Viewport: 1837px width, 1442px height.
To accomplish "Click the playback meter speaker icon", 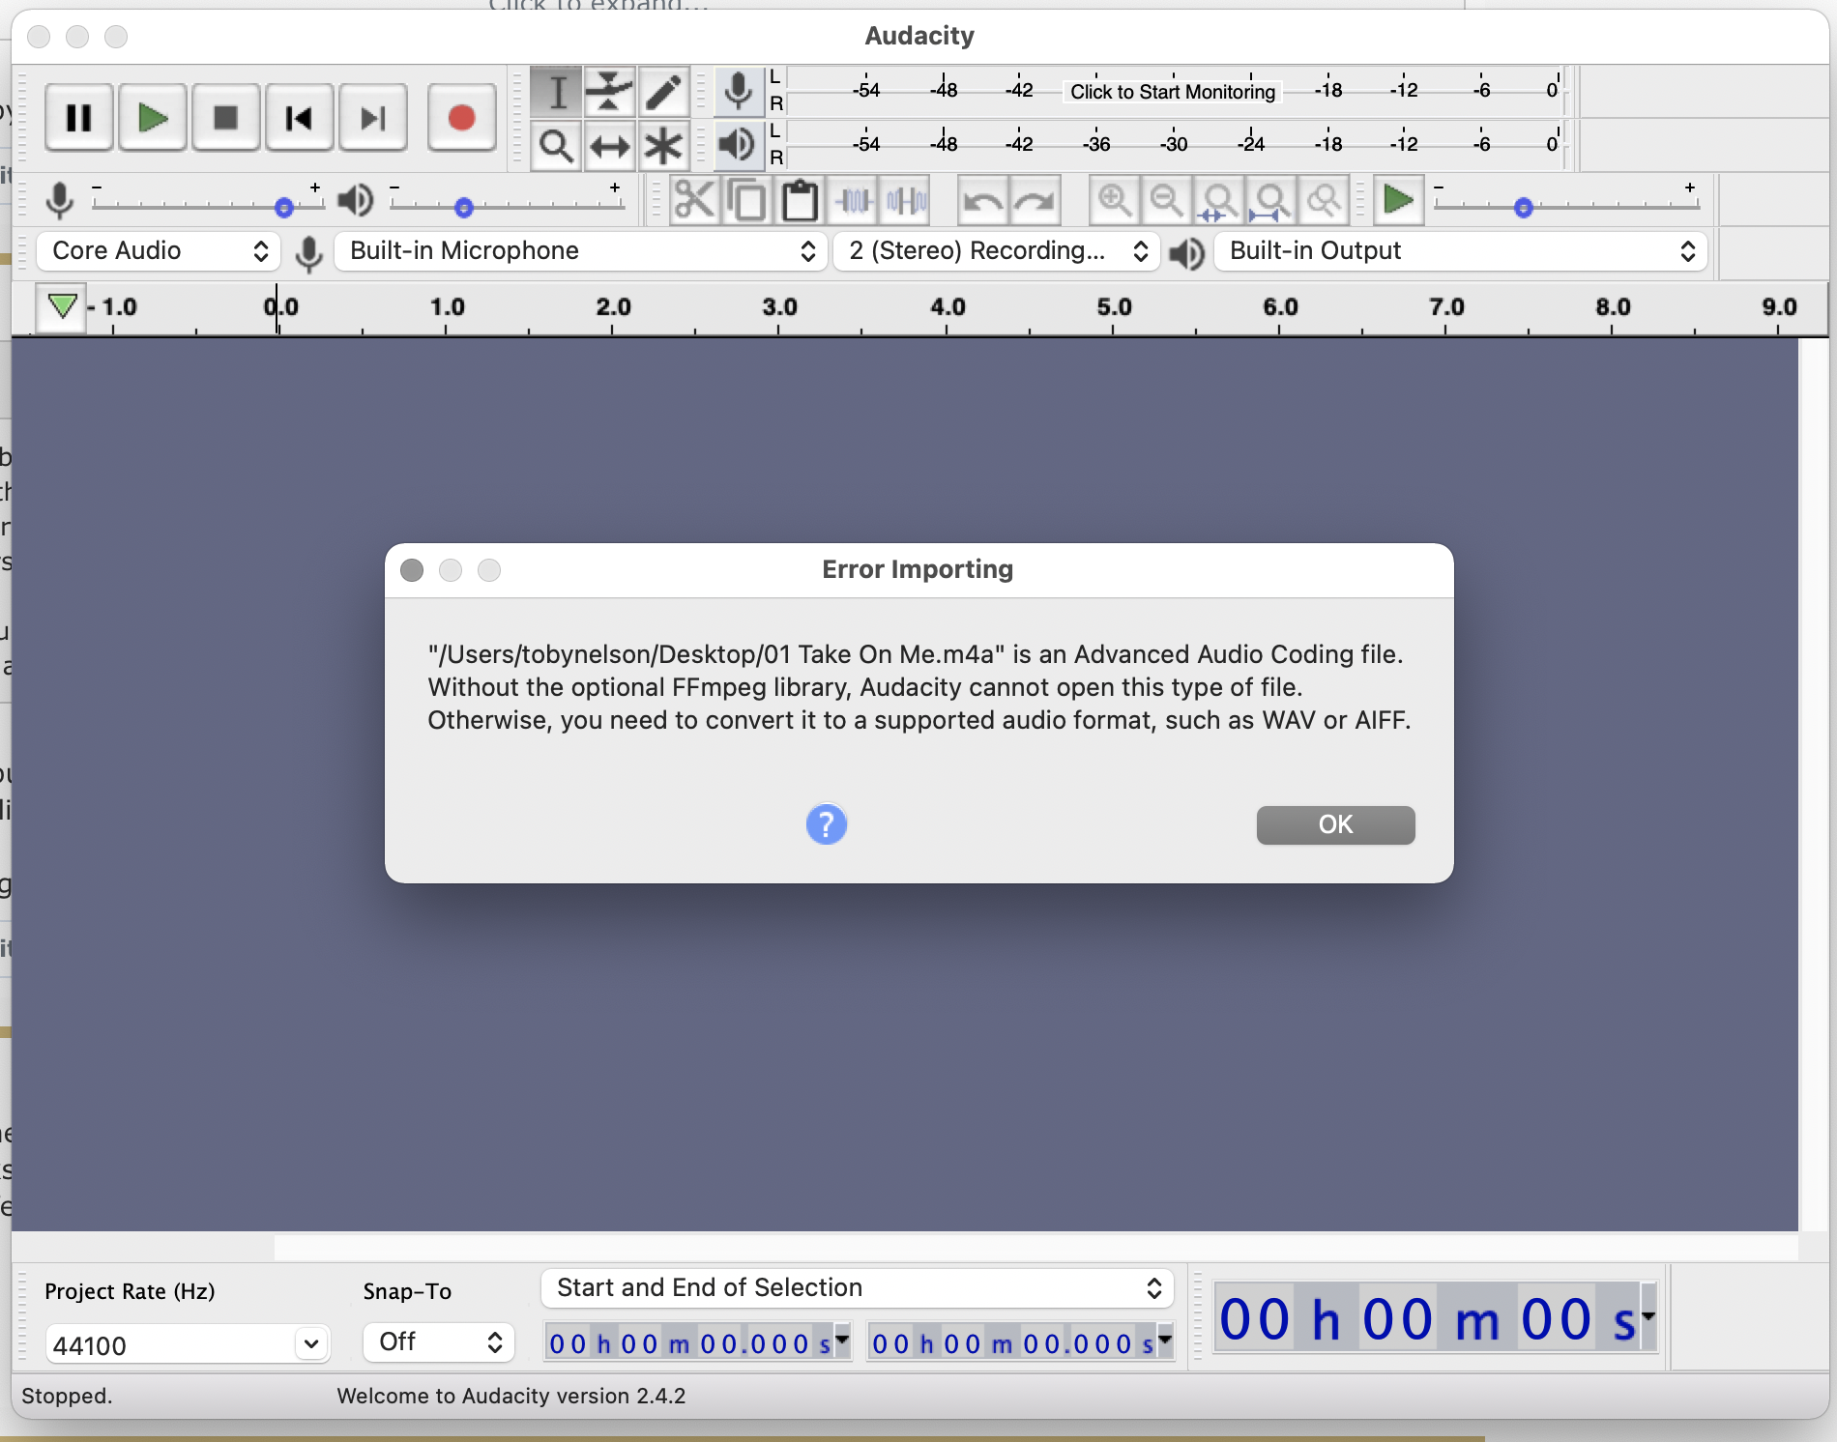I will pos(739,145).
